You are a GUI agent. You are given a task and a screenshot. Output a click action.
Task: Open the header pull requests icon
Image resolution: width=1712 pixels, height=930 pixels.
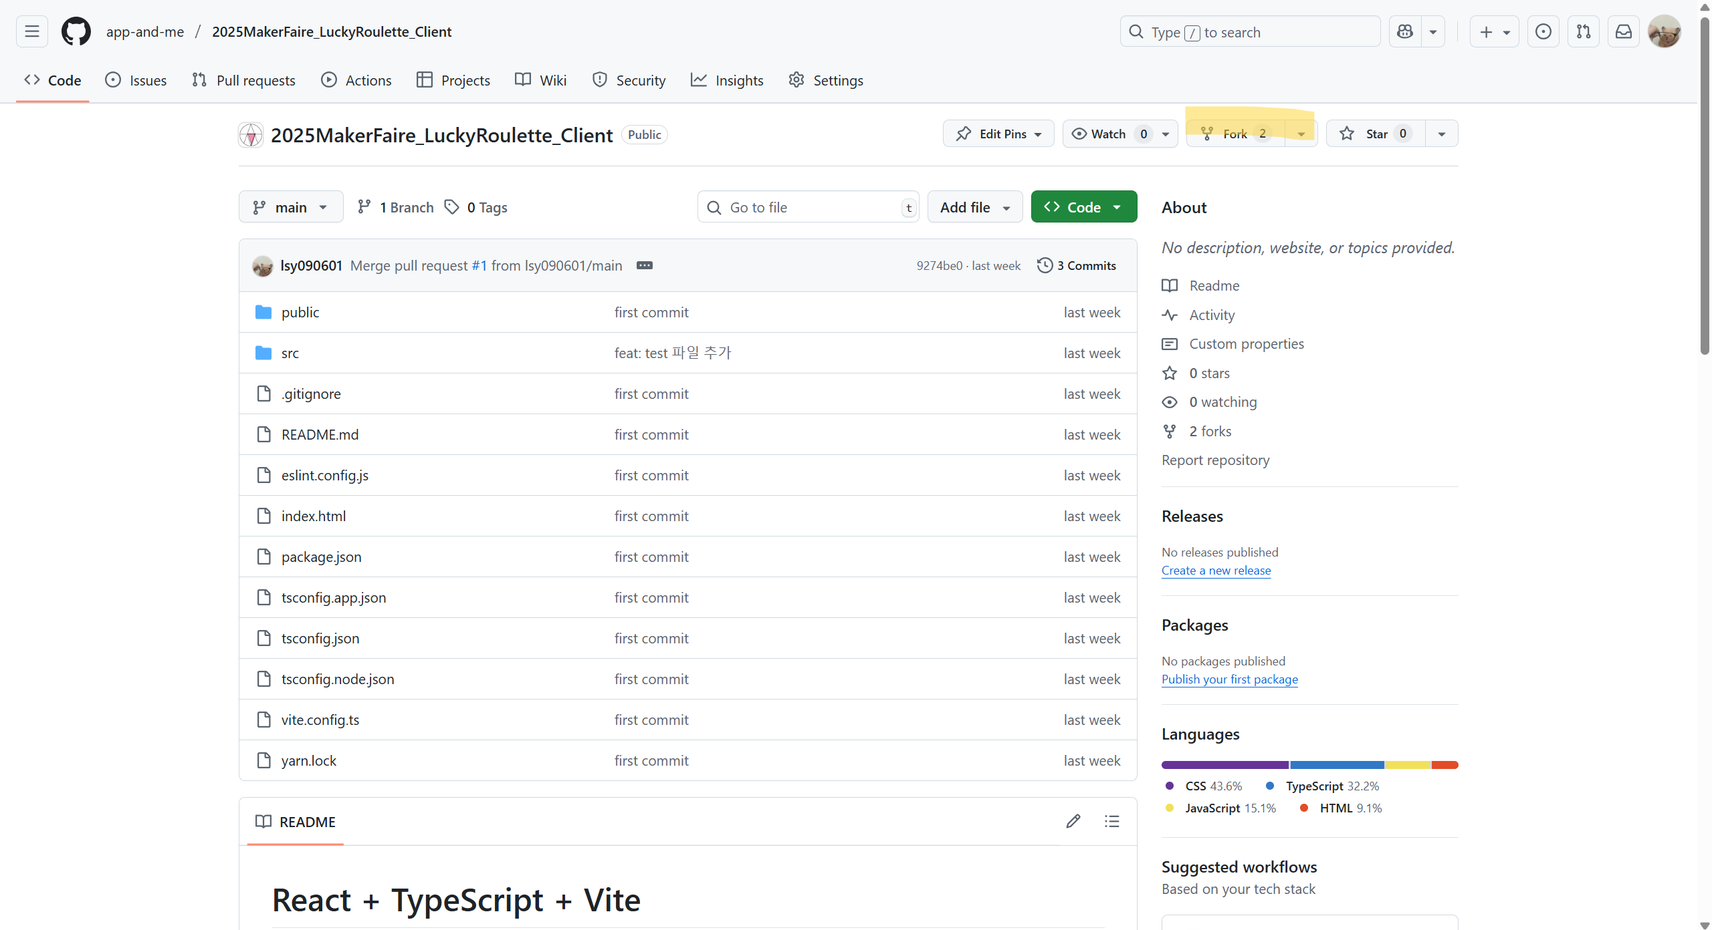point(1583,31)
